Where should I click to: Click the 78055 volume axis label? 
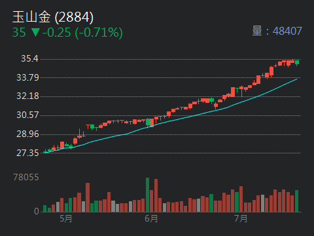(x=26, y=177)
